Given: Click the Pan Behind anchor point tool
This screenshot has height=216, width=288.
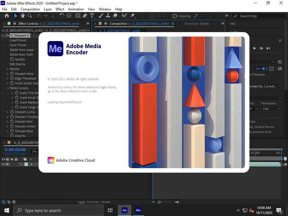Looking at the screenshot, I should point(69,16).
